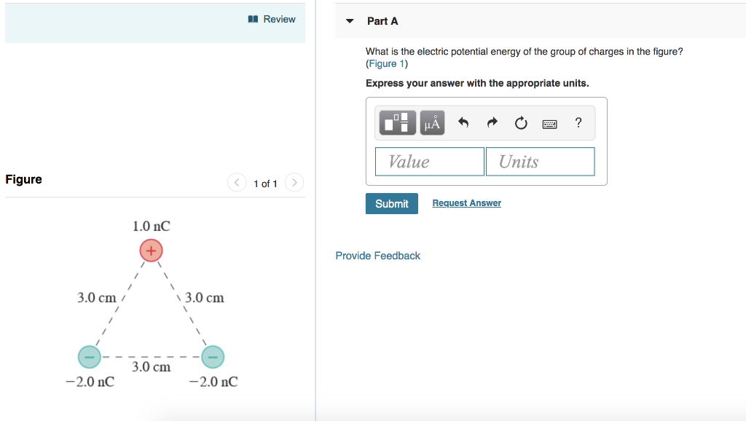Click the Review bookmark icon
The height and width of the screenshot is (421, 746).
[251, 19]
